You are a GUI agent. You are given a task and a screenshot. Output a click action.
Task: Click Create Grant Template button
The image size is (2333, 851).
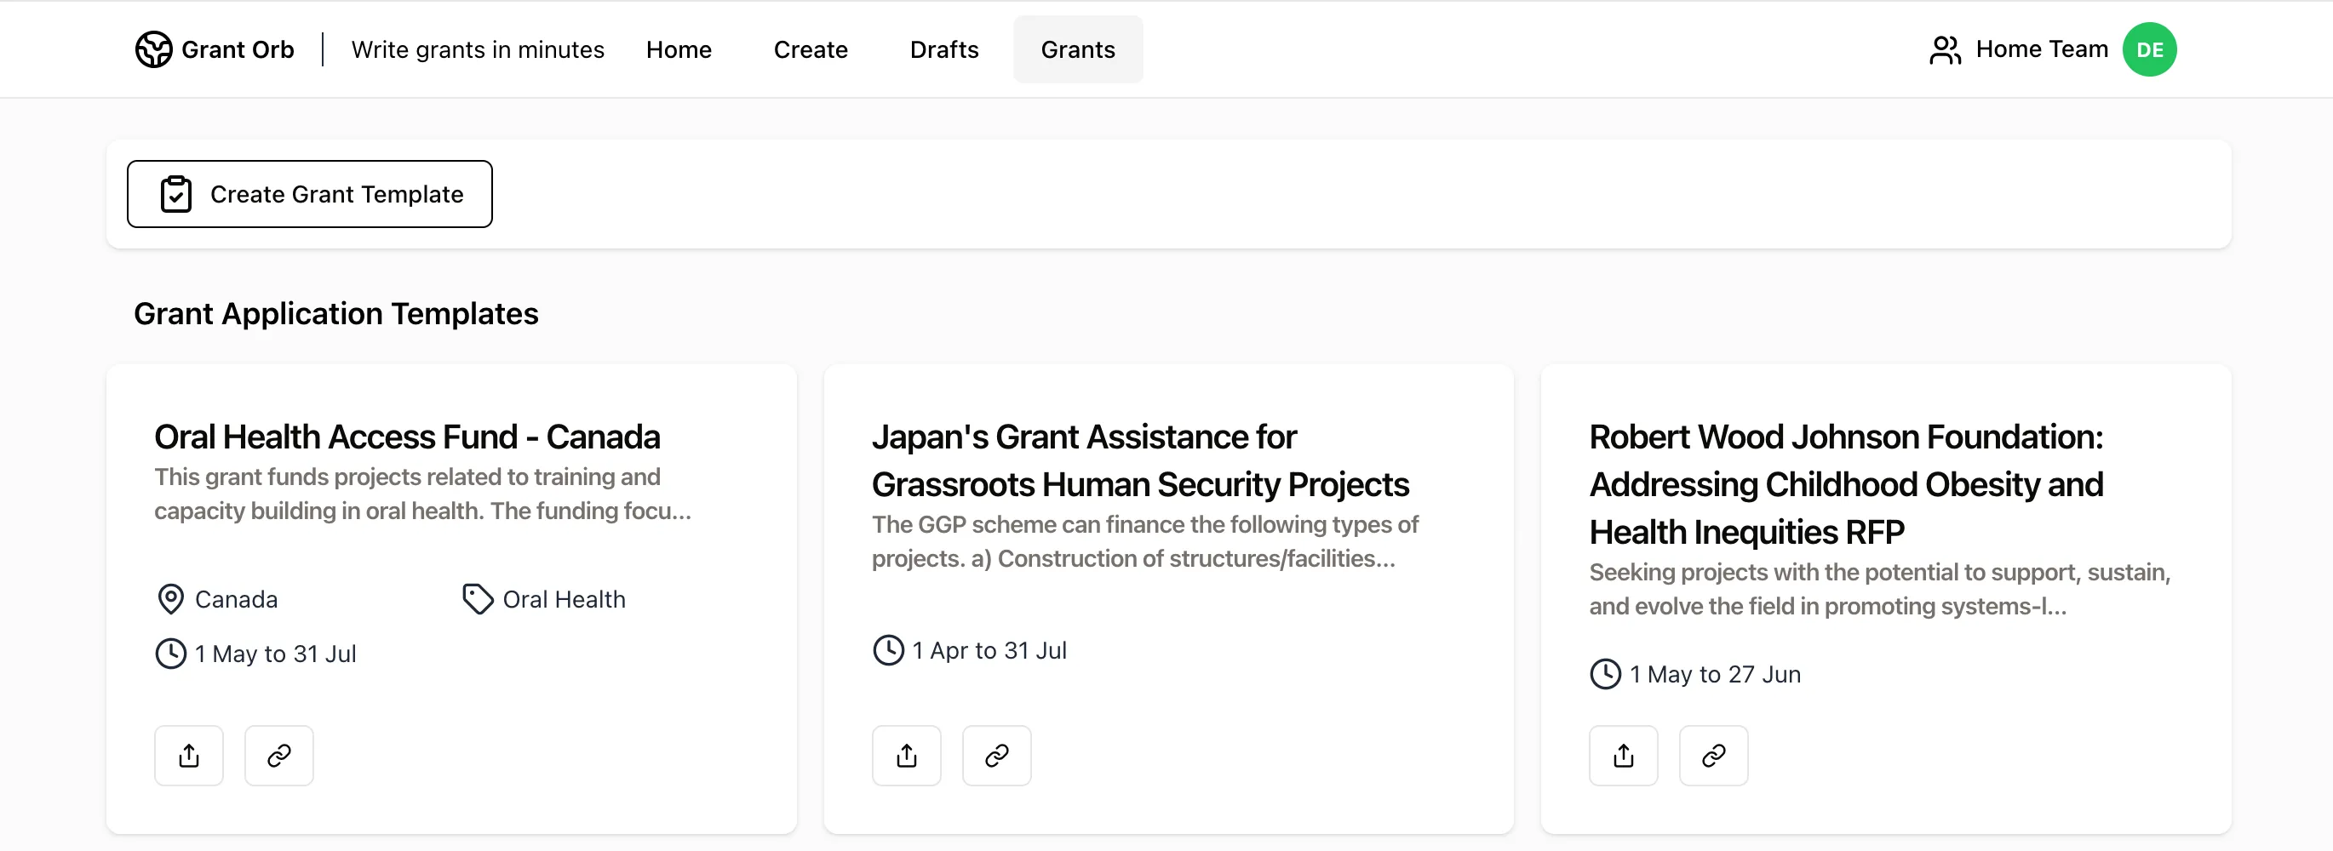coord(310,195)
